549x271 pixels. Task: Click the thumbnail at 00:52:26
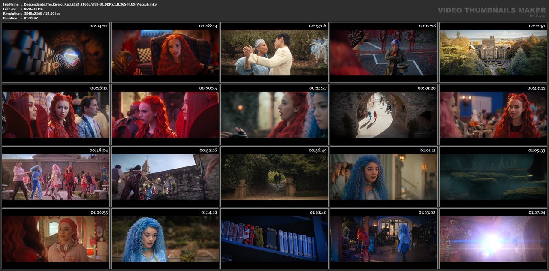[x=165, y=177]
